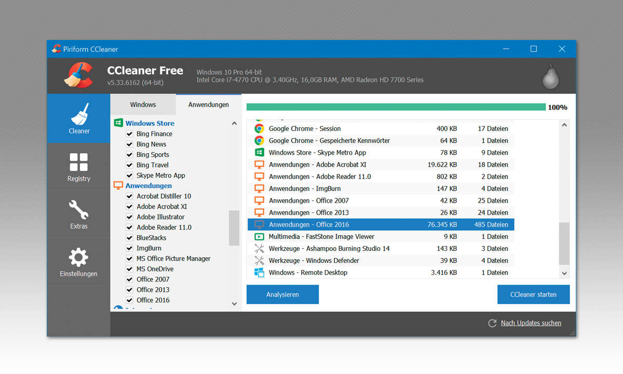623x374 pixels.
Task: Click the results list scrollbar thumb
Action: click(564, 244)
